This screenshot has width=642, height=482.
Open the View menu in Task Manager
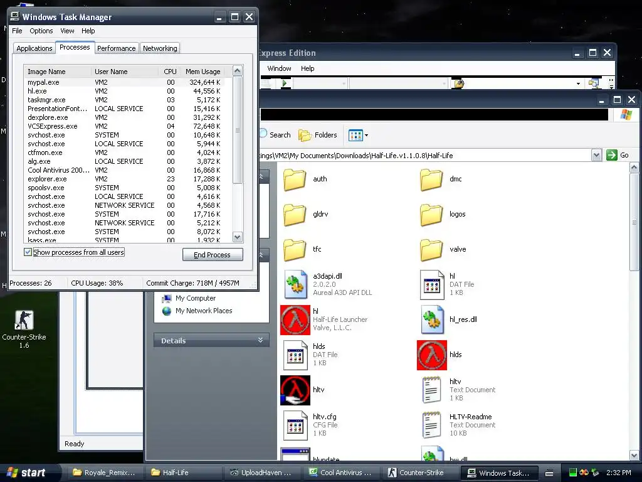(x=67, y=31)
